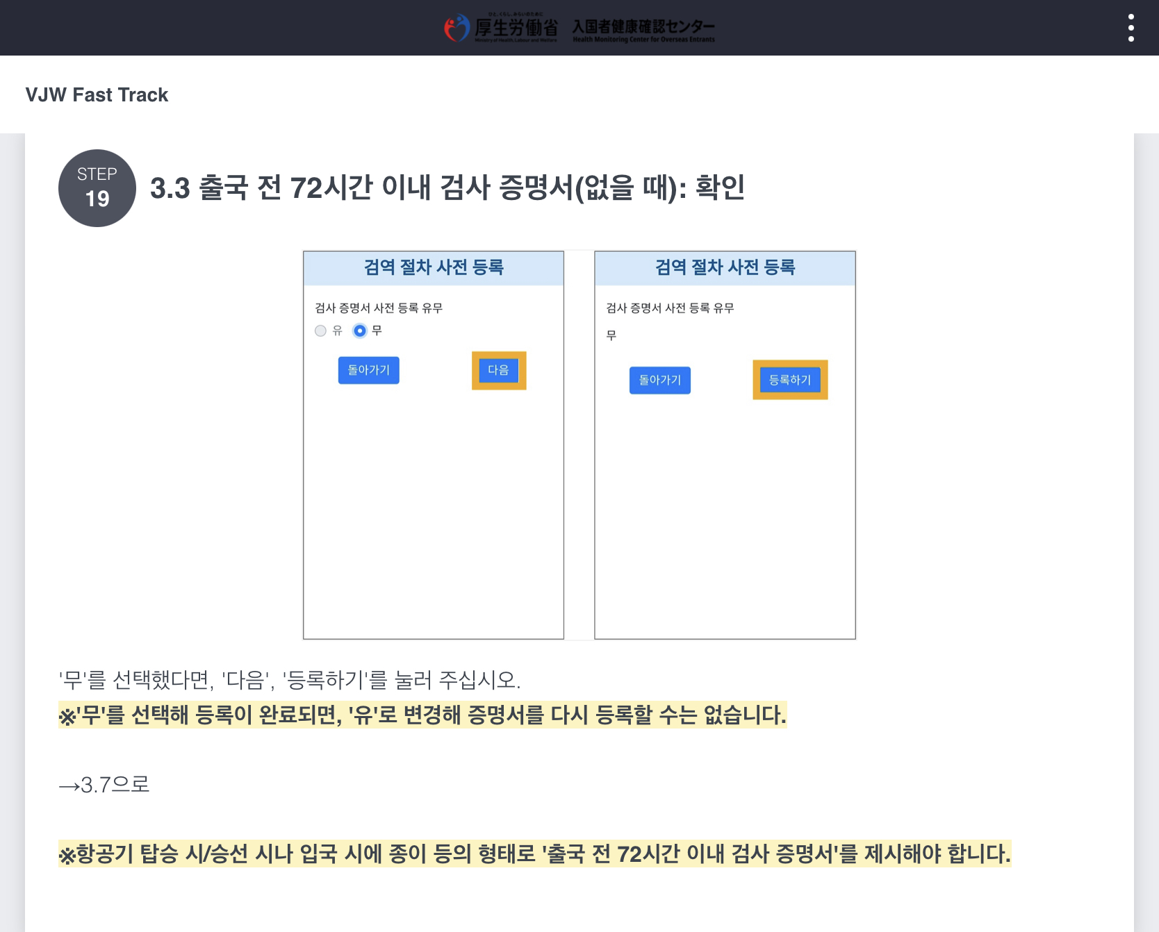Click the yellow-highlighted warning about 무 selection
The height and width of the screenshot is (932, 1159).
pos(422,717)
